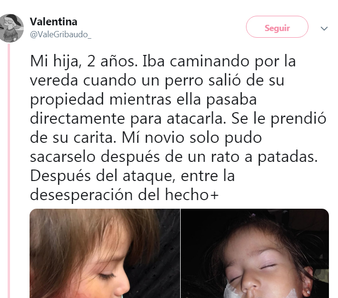Visit the @ValeGribaudo_ handle link
This screenshot has width=338, height=298.
tap(61, 34)
